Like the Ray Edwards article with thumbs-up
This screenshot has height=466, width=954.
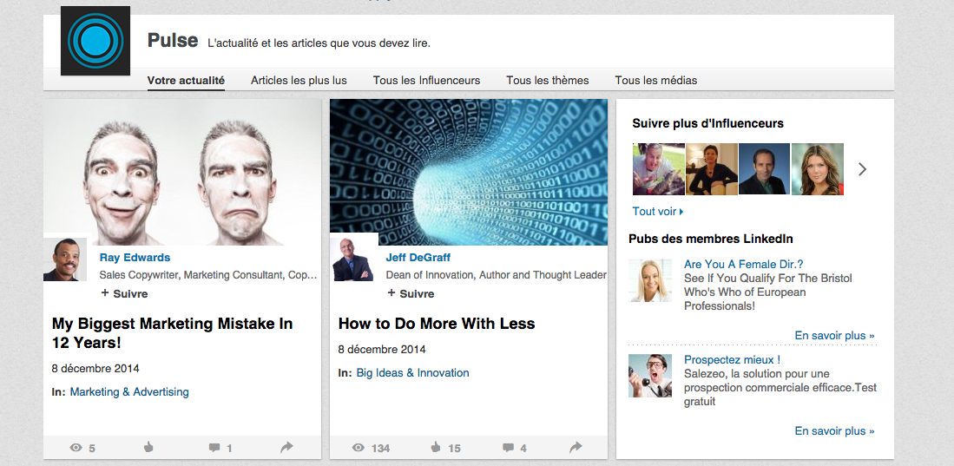tap(148, 448)
